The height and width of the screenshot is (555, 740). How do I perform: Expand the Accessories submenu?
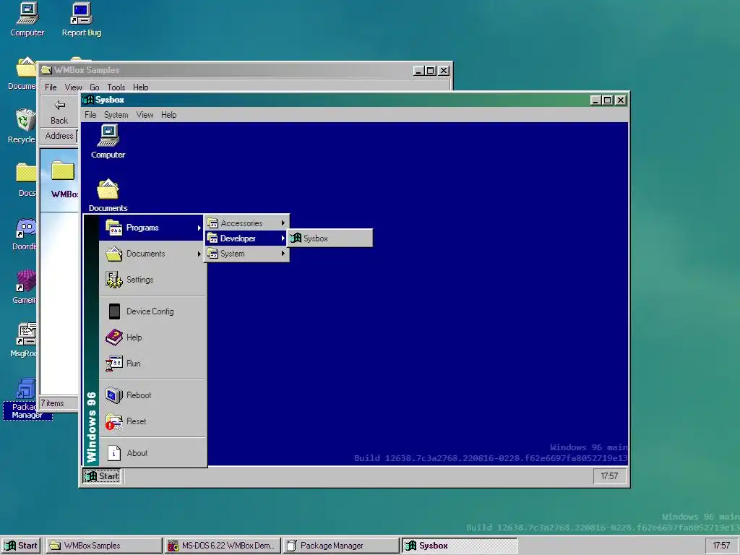(x=247, y=223)
